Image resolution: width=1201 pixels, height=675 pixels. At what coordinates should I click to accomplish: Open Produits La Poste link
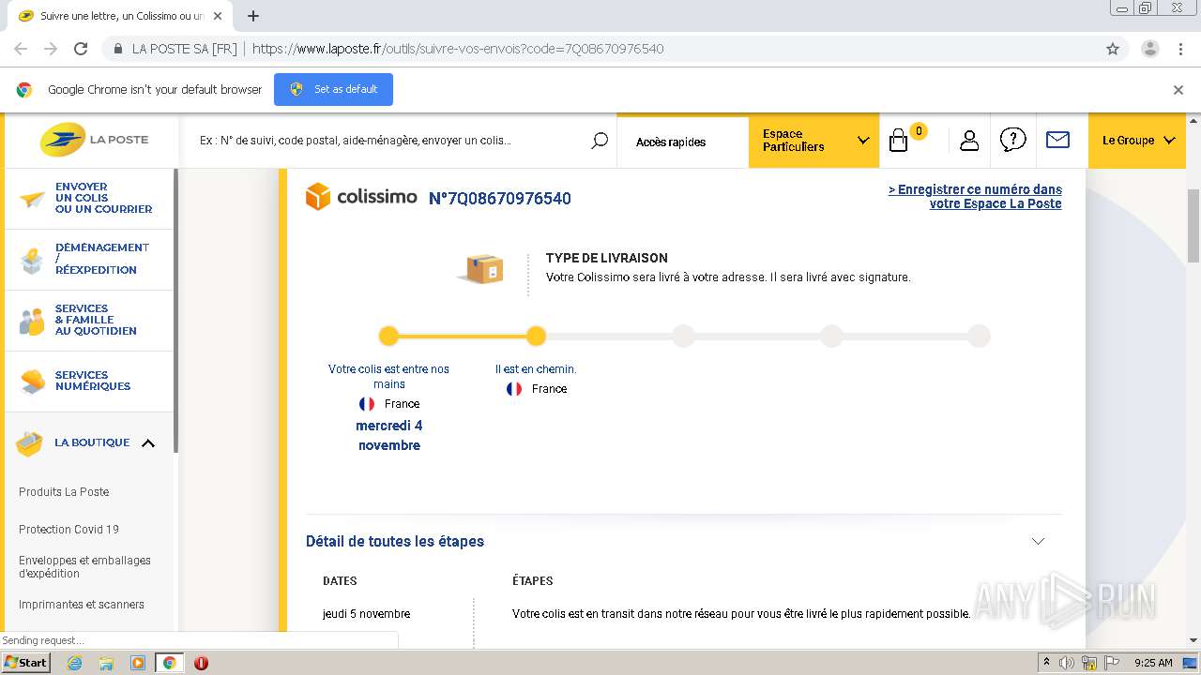point(64,491)
